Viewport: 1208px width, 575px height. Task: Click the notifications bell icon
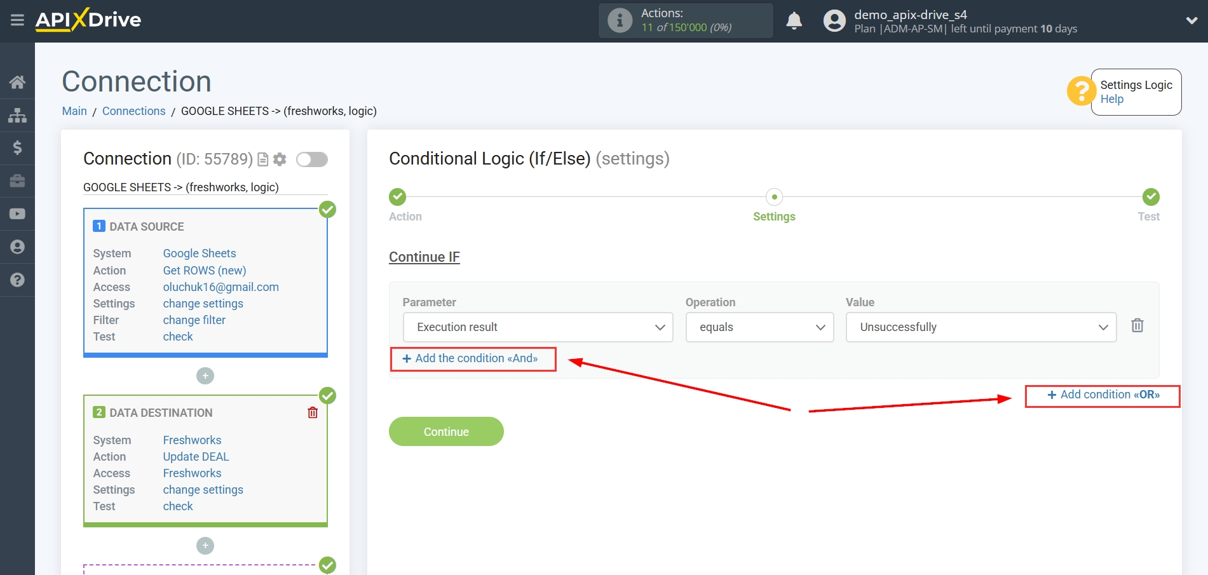[794, 21]
